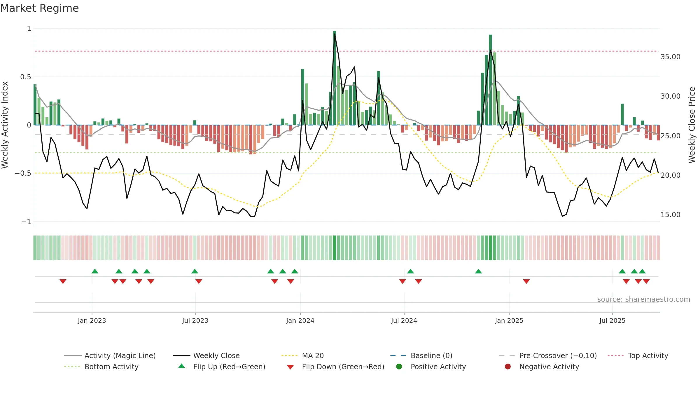Click the Positive Activity green legend dot
700x394 pixels.
click(x=399, y=367)
